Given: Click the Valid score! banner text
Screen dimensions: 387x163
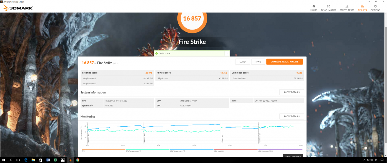Looking at the screenshot, I should pos(165,53).
